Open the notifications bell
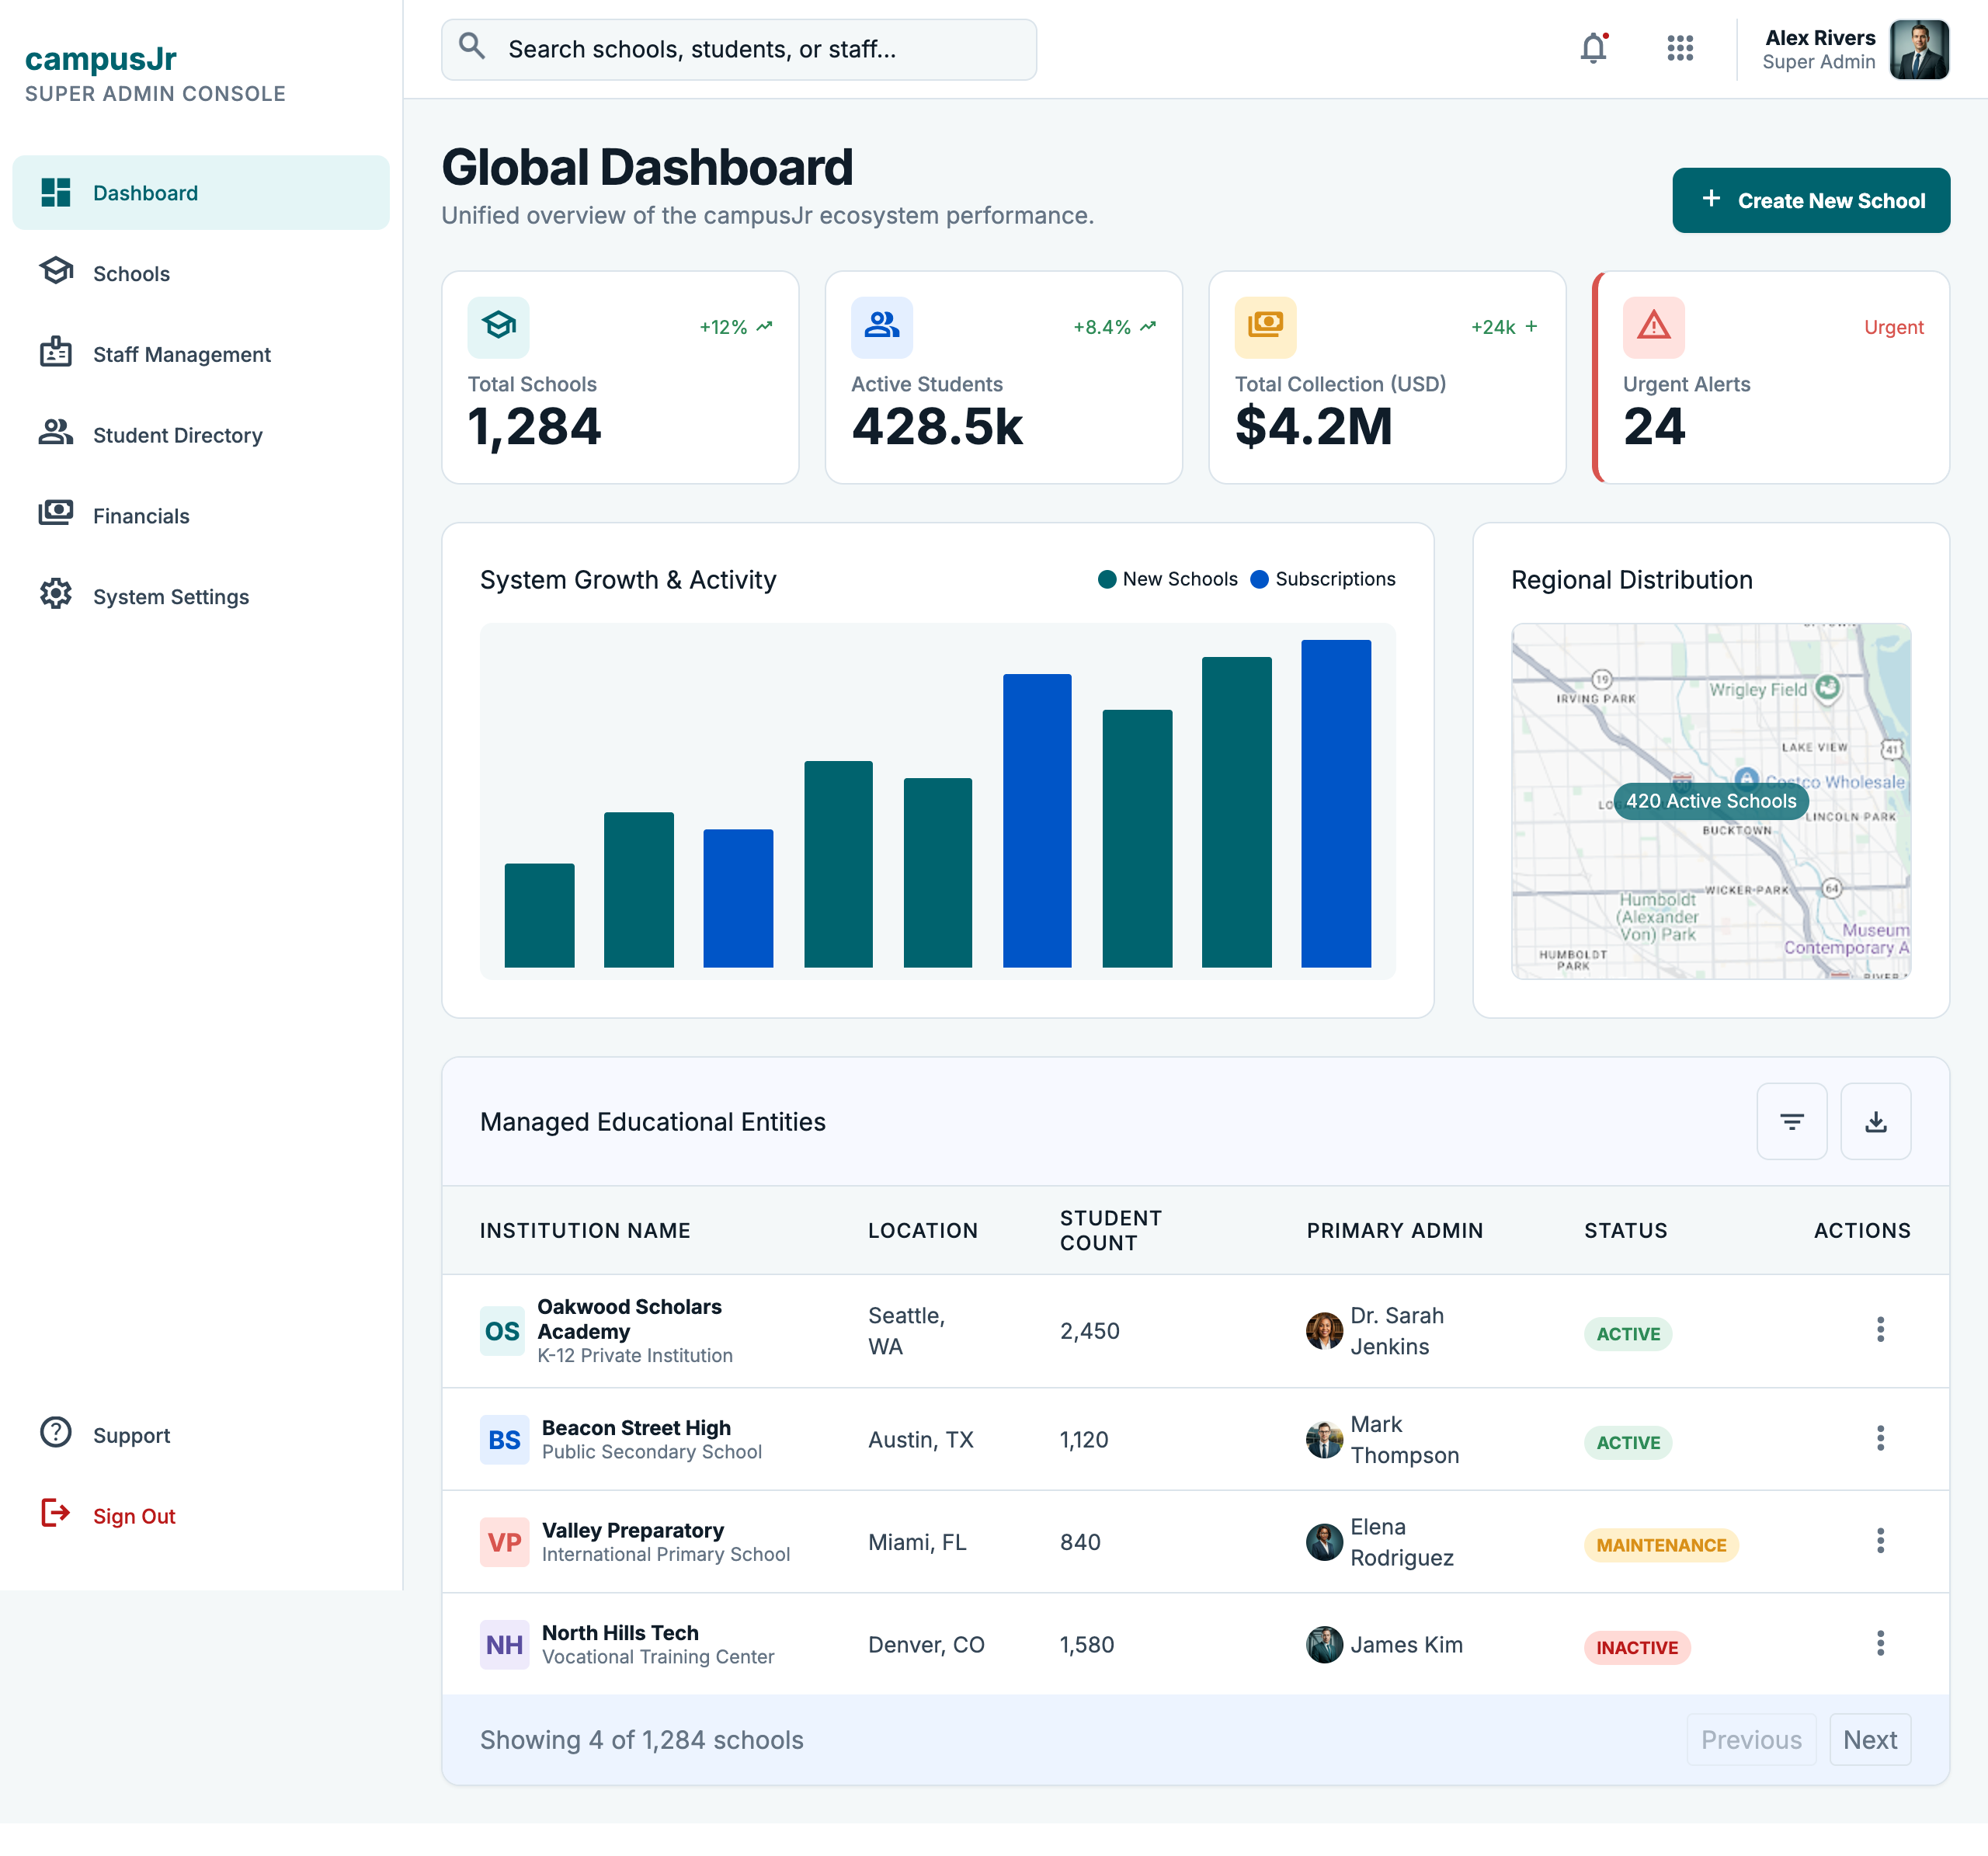Viewport: 1988px width, 1856px height. [x=1593, y=48]
